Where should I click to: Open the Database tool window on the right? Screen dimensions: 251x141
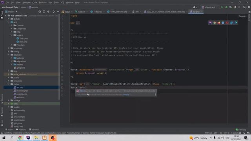249,16
